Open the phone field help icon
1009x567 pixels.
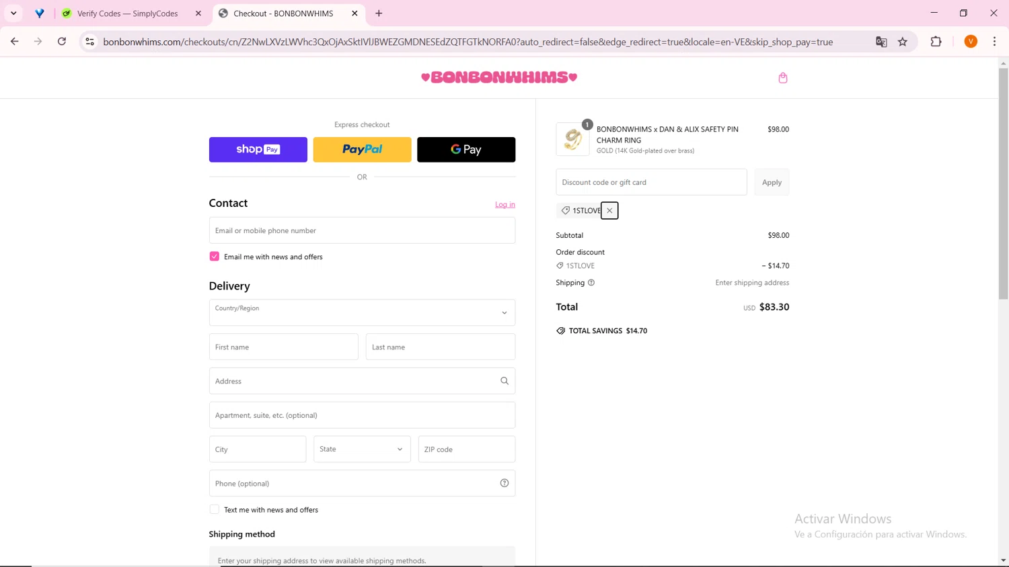[504, 483]
